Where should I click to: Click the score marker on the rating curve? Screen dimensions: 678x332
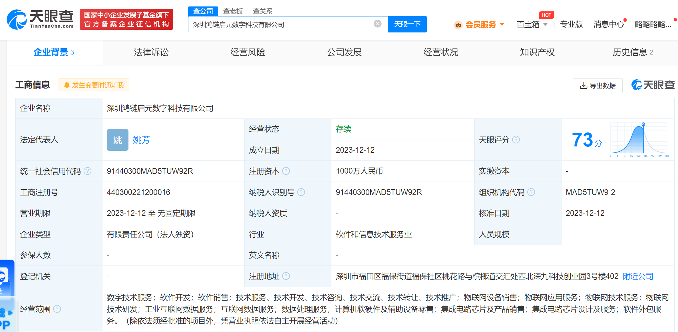(x=643, y=125)
